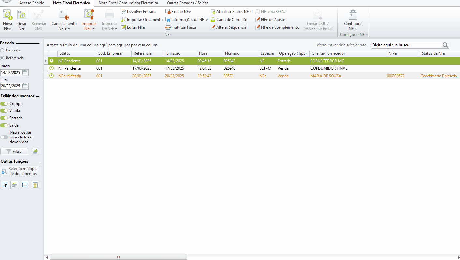The image size is (460, 260).
Task: Click clock status icon of NFe rejeitada row
Action: tap(52, 76)
